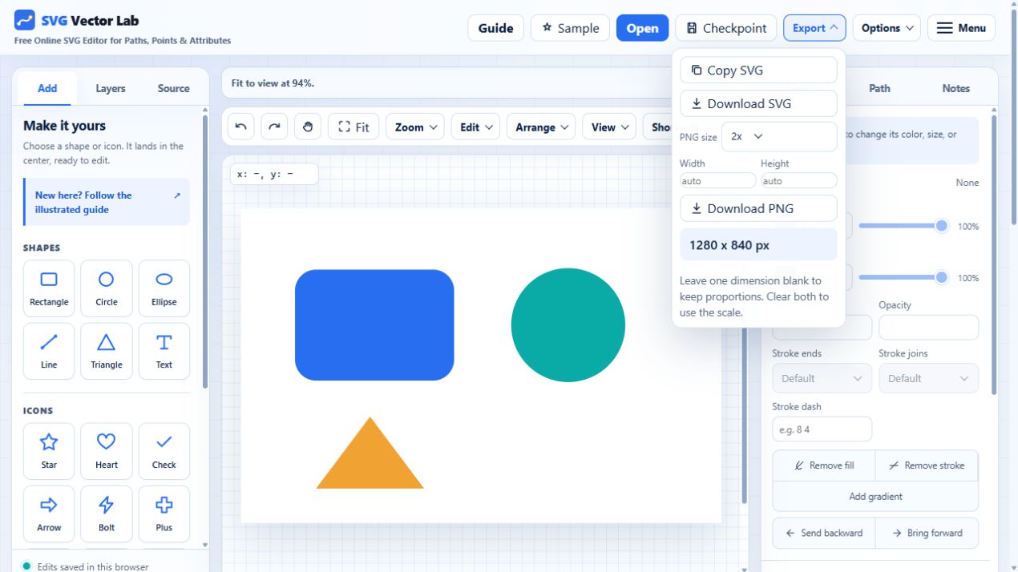Insert the Plus icon
This screenshot has height=572, width=1018.
pos(164,514)
